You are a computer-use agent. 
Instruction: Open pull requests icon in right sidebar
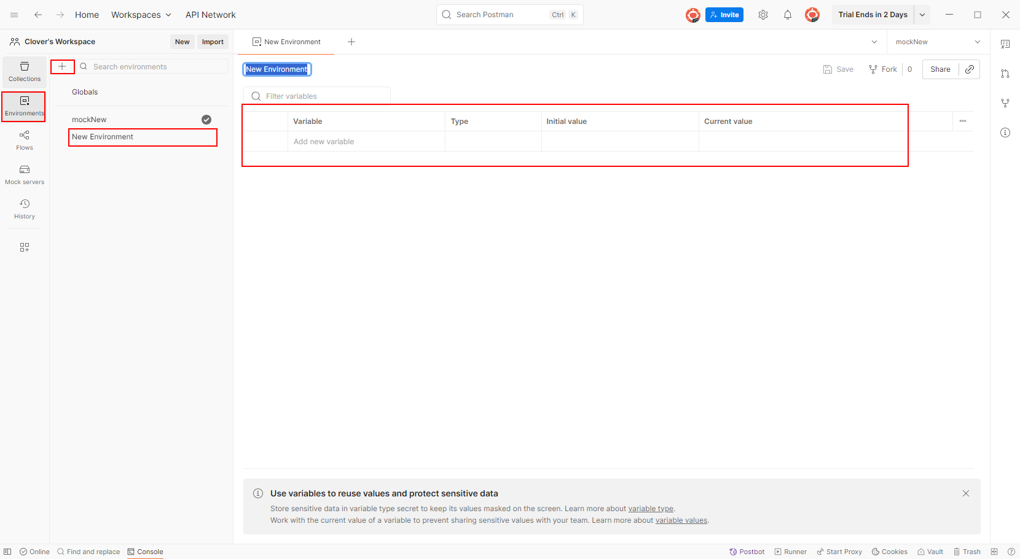pyautogui.click(x=1005, y=74)
